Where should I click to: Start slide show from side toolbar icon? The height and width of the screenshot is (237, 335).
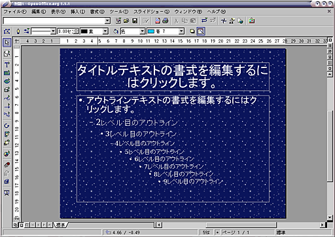(7, 193)
